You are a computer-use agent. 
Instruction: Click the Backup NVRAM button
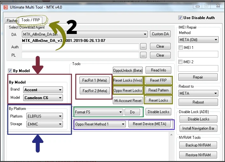(x=198, y=145)
